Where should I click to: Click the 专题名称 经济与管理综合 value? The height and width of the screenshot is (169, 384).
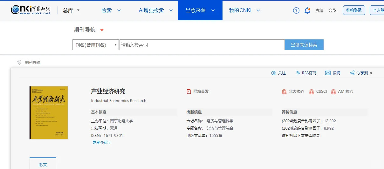click(x=220, y=128)
